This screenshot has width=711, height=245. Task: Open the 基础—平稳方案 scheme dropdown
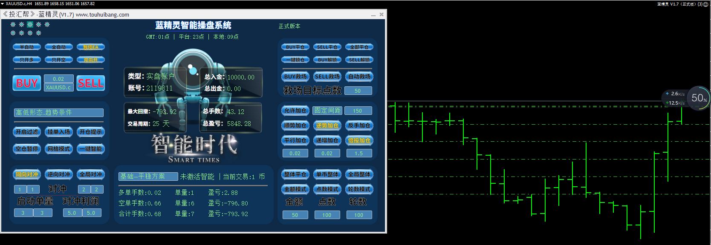pos(148,177)
